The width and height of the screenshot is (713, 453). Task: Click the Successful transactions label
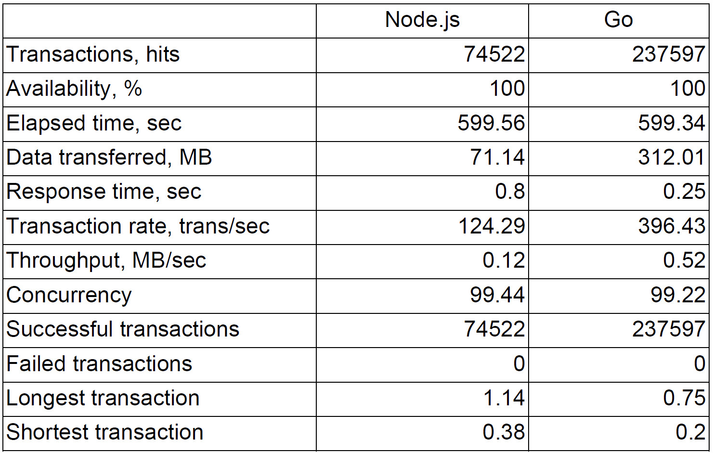tap(123, 330)
